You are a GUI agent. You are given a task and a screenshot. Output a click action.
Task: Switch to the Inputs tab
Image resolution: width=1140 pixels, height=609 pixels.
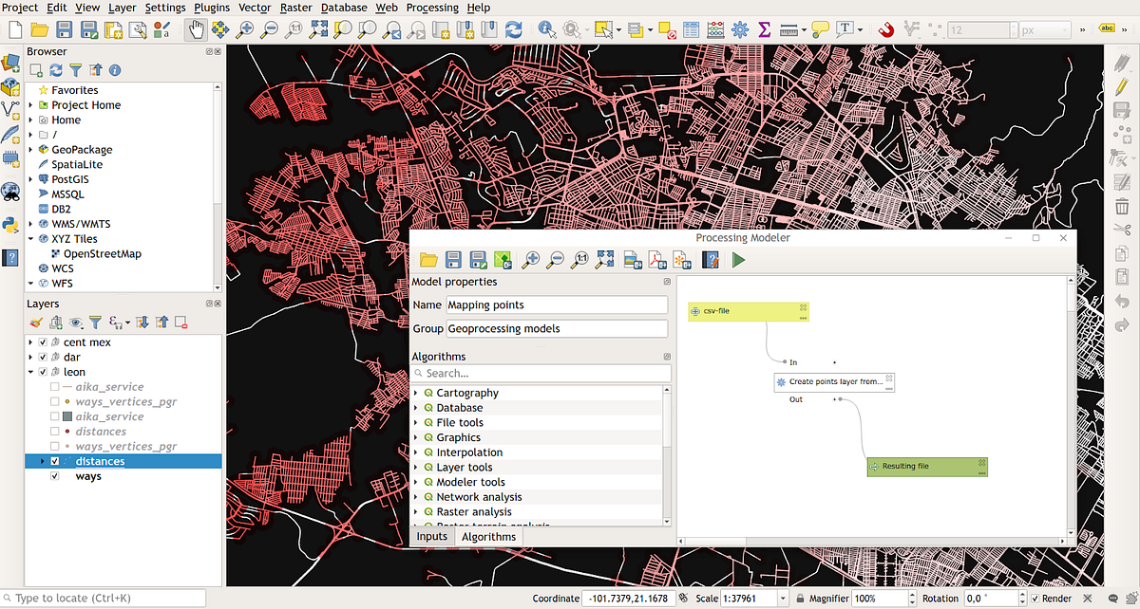tap(432, 537)
